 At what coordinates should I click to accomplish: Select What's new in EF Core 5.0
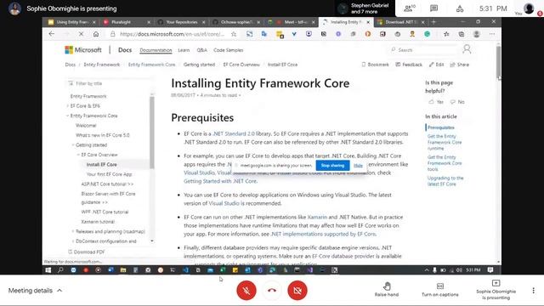click(102, 135)
